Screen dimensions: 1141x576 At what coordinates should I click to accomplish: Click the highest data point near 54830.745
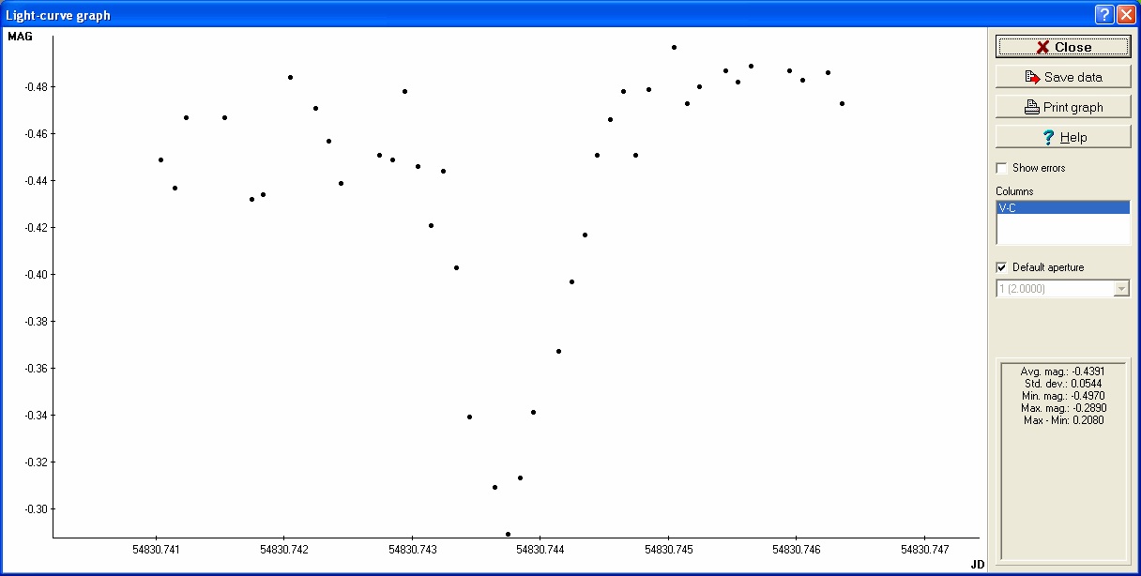pos(674,47)
